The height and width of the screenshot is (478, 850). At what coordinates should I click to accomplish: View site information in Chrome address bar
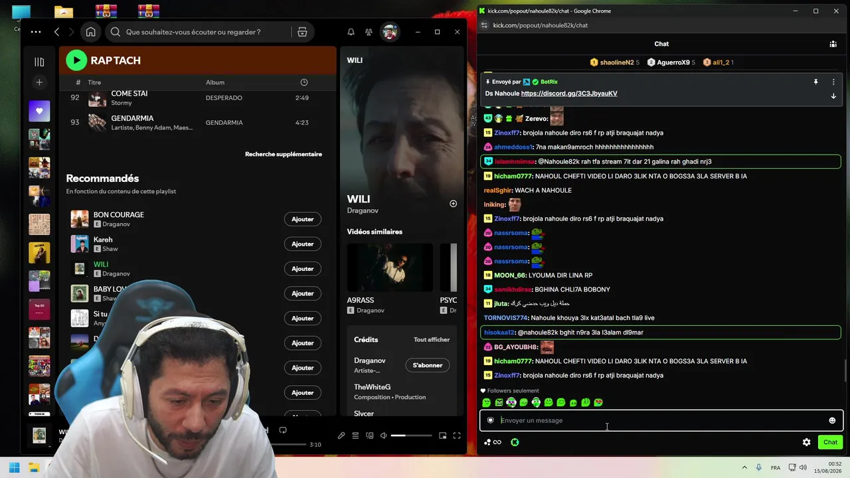(484, 25)
